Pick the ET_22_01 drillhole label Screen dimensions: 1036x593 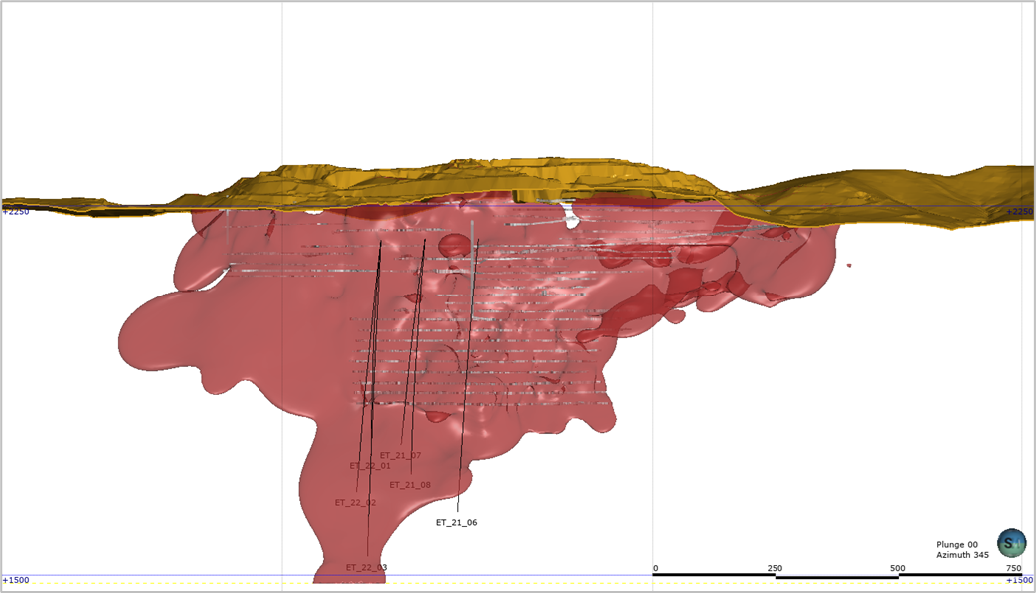(370, 466)
